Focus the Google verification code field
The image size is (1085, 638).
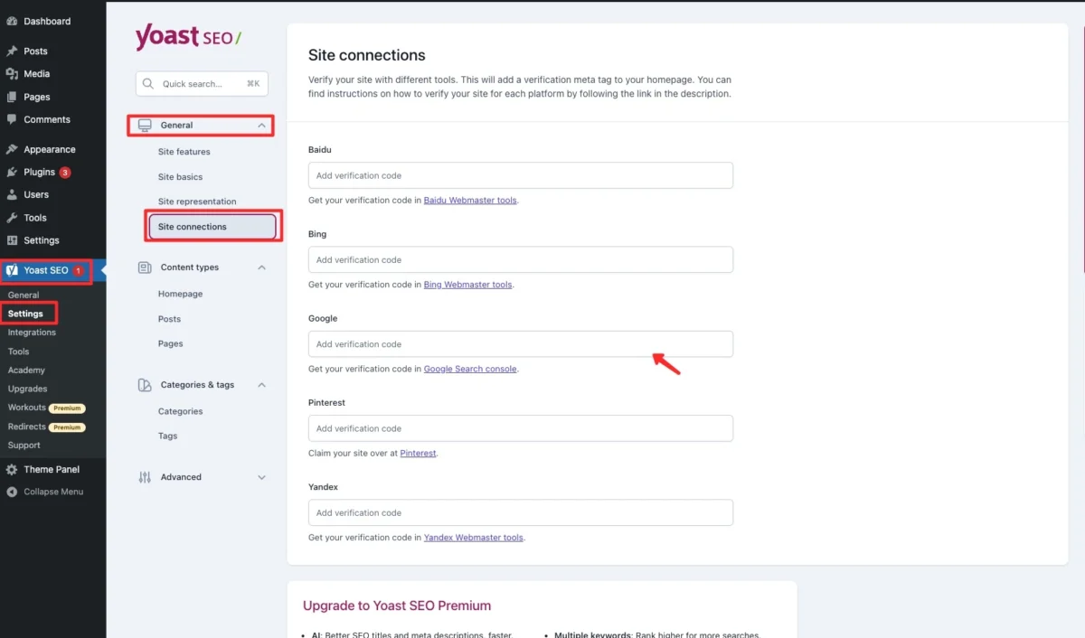pyautogui.click(x=521, y=344)
